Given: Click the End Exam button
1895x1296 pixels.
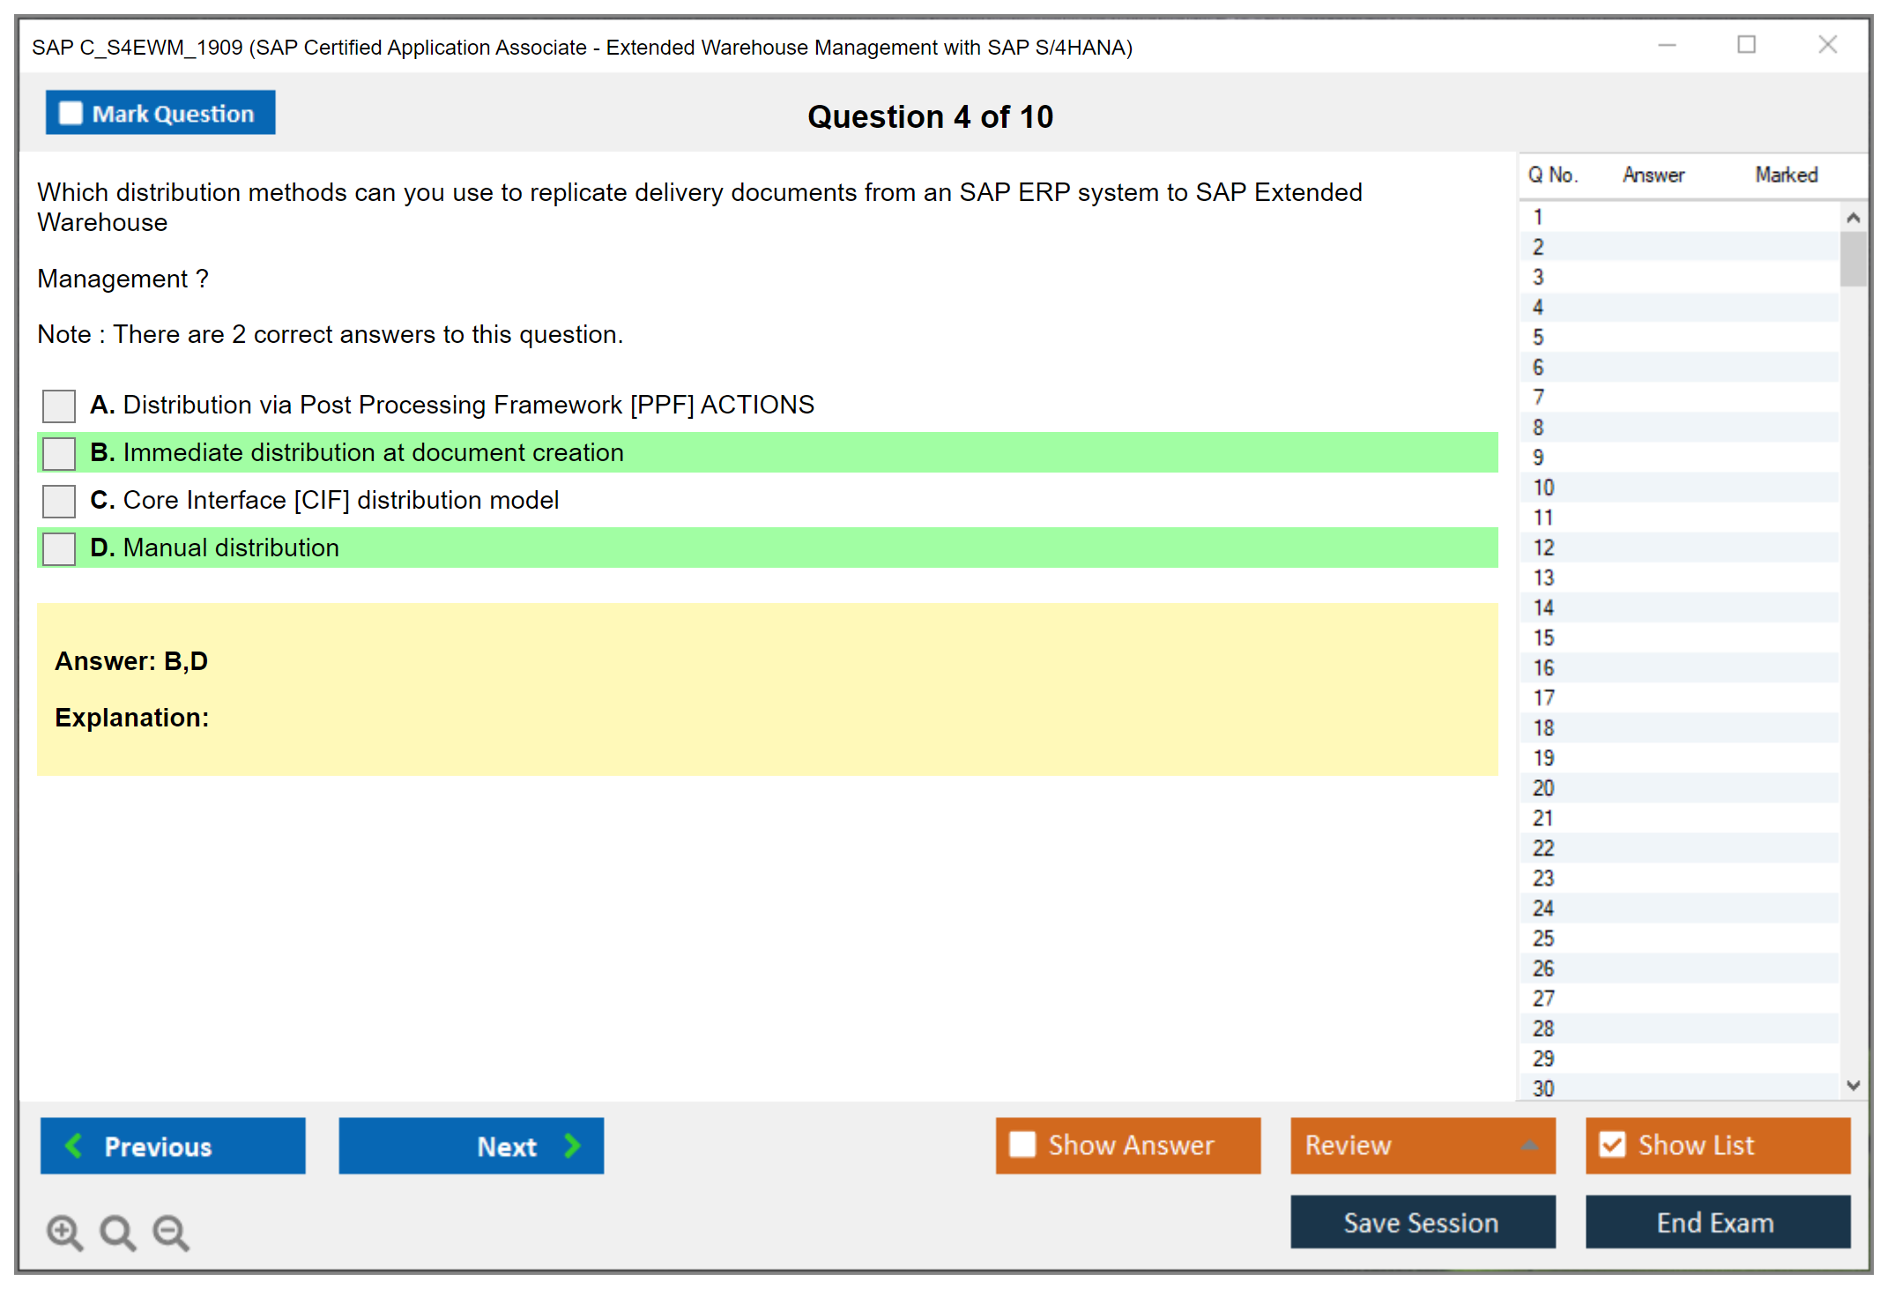Looking at the screenshot, I should pyautogui.click(x=1716, y=1222).
